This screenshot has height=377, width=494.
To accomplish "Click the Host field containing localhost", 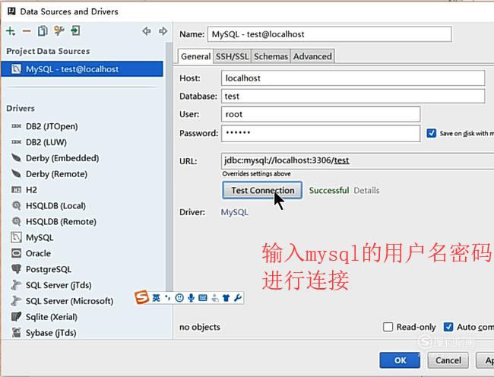I will click(353, 78).
